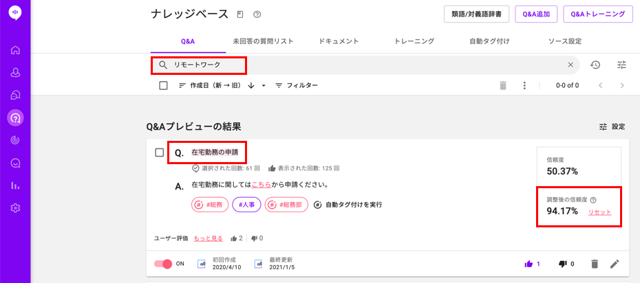Open the three-dot more options menu
The height and width of the screenshot is (283, 640).
(x=524, y=85)
